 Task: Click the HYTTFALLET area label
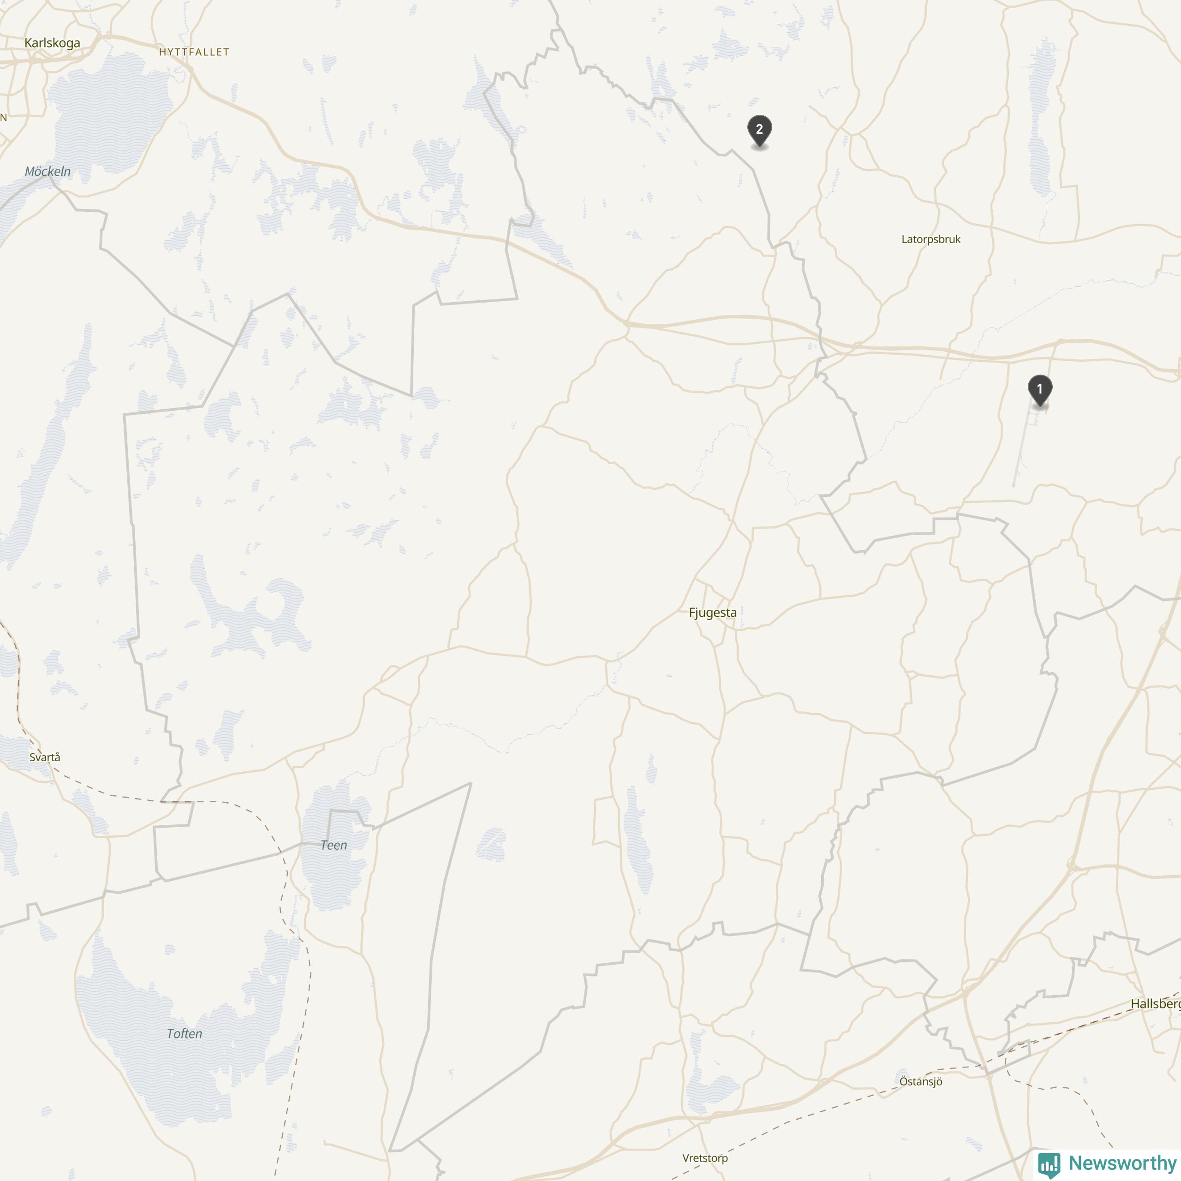194,52
